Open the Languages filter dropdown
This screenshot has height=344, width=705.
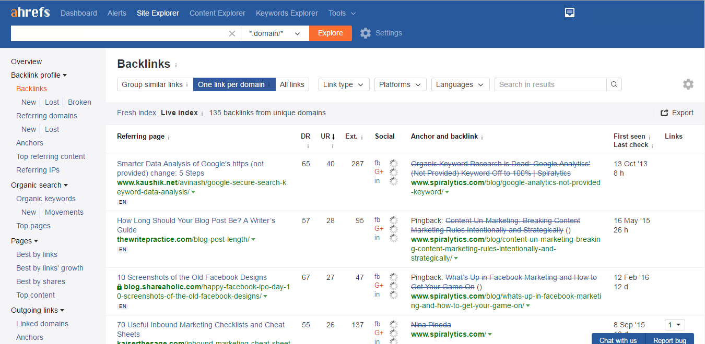[461, 84]
